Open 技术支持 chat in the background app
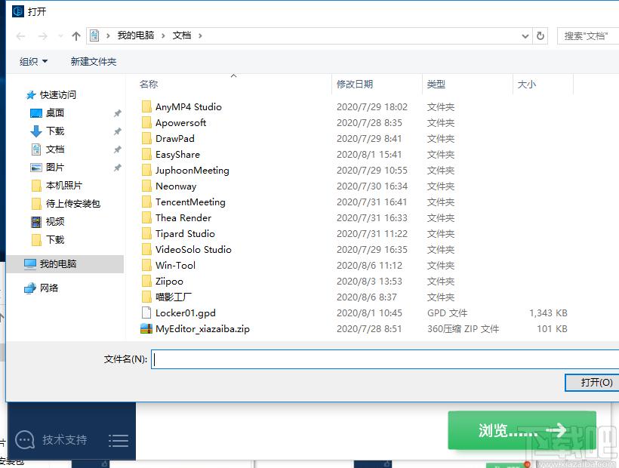The image size is (619, 468). point(51,439)
